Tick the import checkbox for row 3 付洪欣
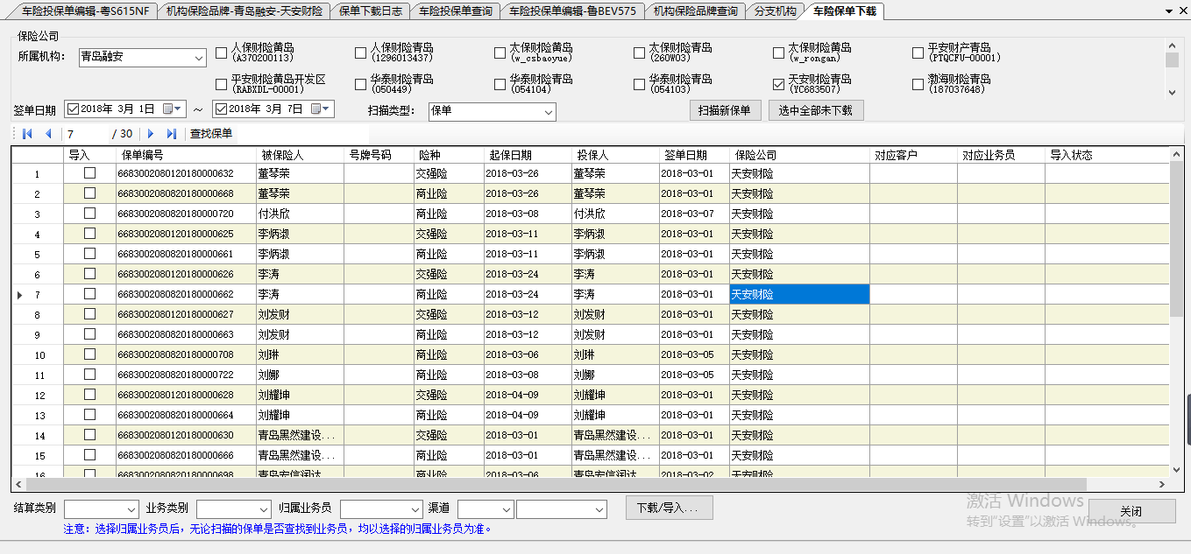 (89, 214)
